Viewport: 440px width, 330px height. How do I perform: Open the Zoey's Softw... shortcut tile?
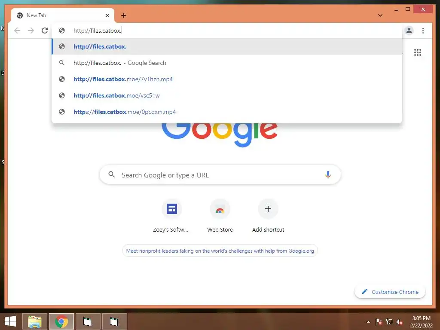(x=171, y=216)
